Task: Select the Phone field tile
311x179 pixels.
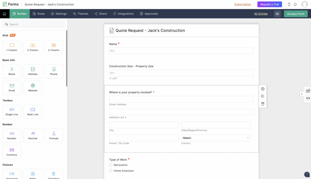Action: click(x=54, y=71)
